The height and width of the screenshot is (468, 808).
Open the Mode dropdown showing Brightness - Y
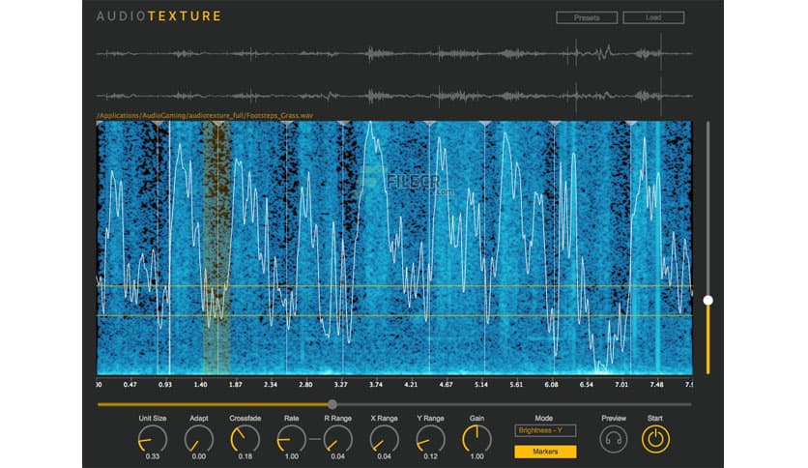[x=545, y=430]
